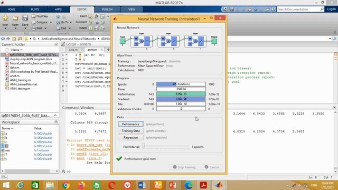Click the Command Window prompt
The height and width of the screenshot is (190, 338).
point(69,172)
